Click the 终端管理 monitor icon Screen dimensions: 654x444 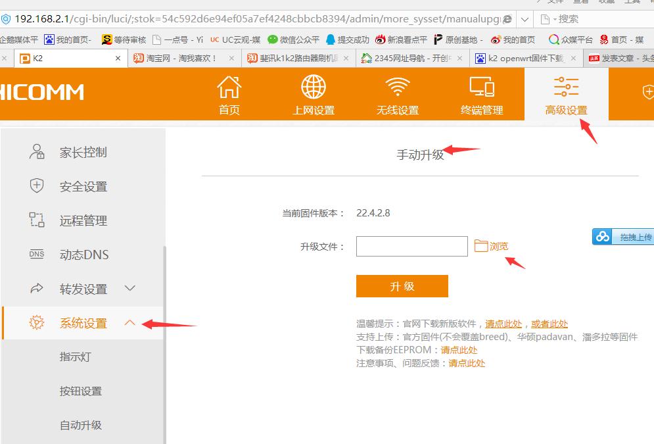point(482,87)
